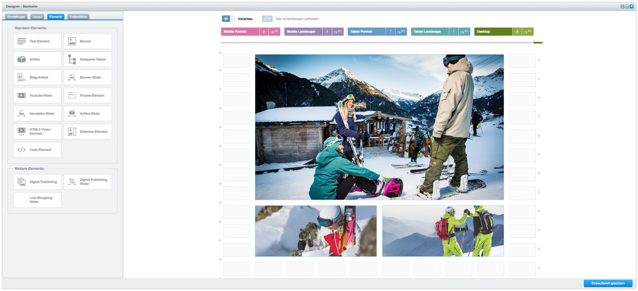Switch to Mobile Portrait viewport

pyautogui.click(x=240, y=32)
